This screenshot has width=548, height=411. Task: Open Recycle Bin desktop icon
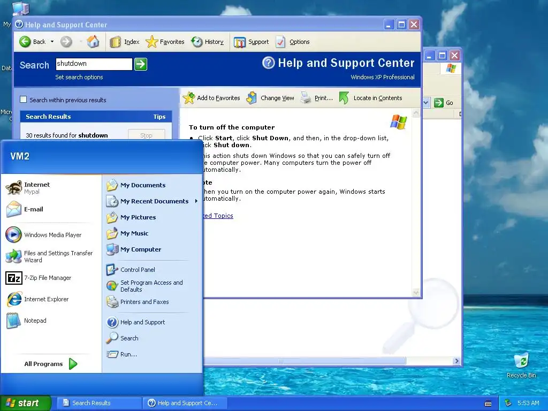[x=521, y=366]
